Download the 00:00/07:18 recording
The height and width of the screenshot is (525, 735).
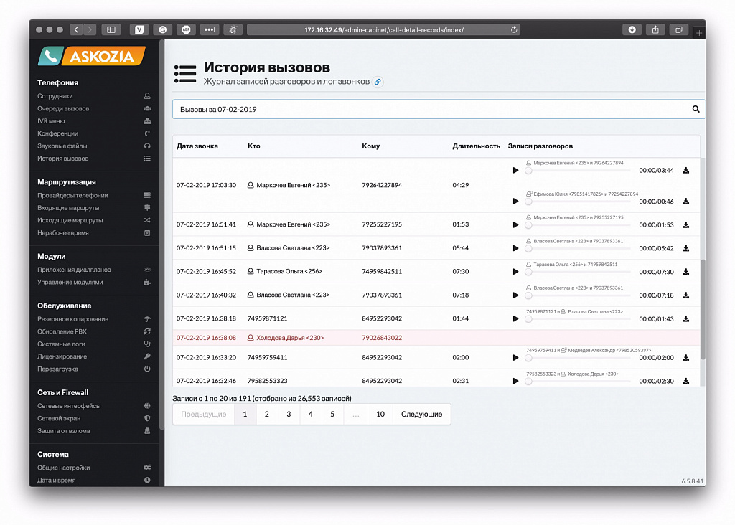coord(685,295)
